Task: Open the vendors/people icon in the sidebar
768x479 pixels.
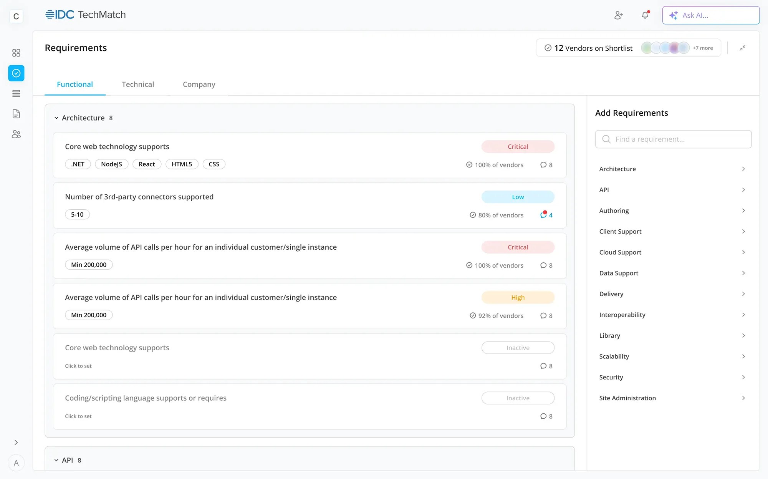Action: [16, 134]
